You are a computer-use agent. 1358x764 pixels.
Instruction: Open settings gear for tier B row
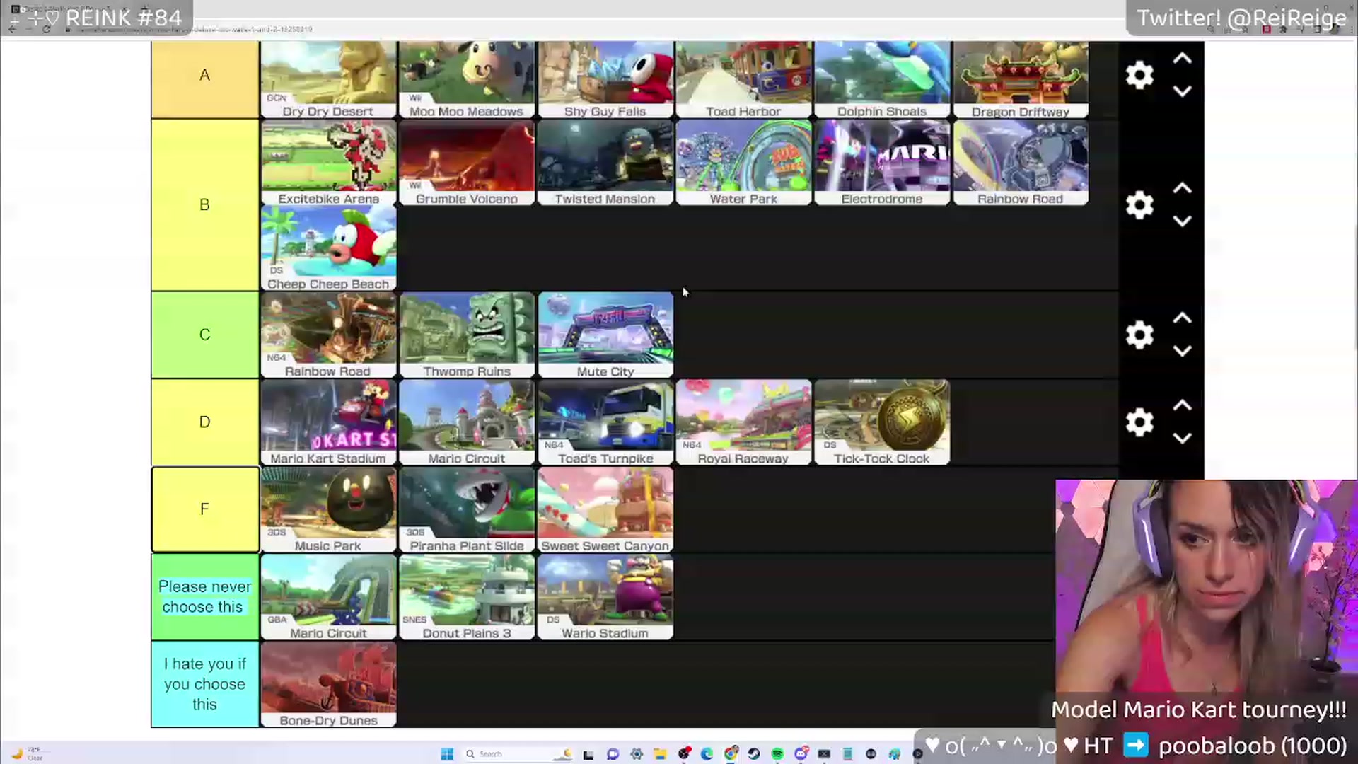point(1139,205)
